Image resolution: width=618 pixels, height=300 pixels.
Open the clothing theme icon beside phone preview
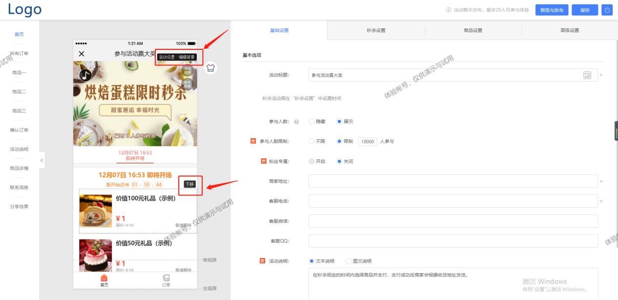[x=210, y=68]
